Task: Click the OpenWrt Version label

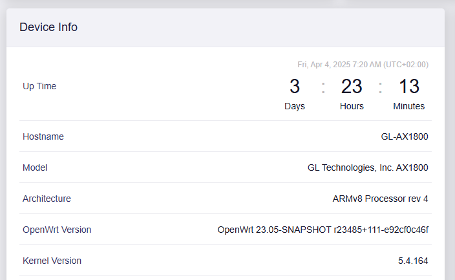Action: pyautogui.click(x=57, y=230)
